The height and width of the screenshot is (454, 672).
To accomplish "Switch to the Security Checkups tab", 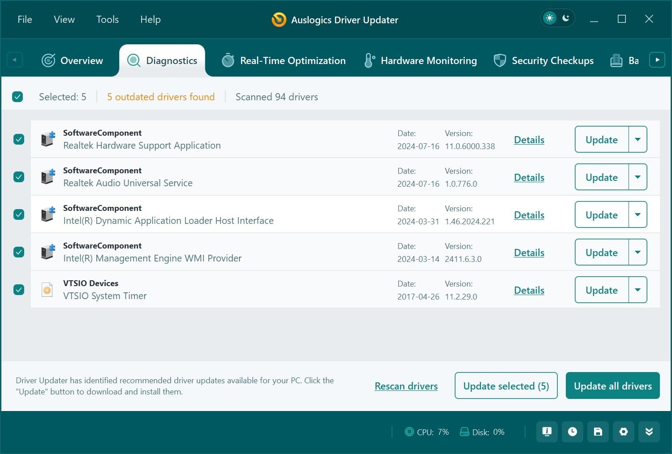I will coord(543,60).
